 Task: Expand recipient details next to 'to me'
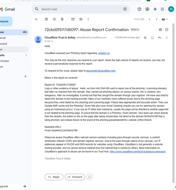click(x=52, y=41)
